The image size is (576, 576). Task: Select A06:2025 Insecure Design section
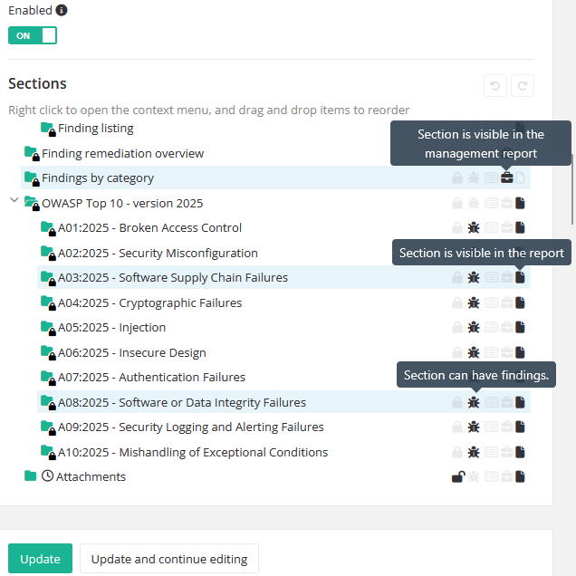tap(162, 352)
